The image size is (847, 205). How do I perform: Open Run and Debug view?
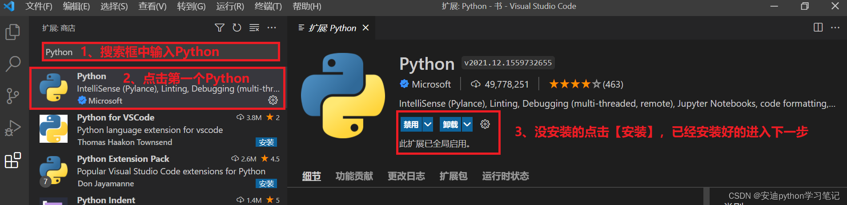click(x=13, y=128)
